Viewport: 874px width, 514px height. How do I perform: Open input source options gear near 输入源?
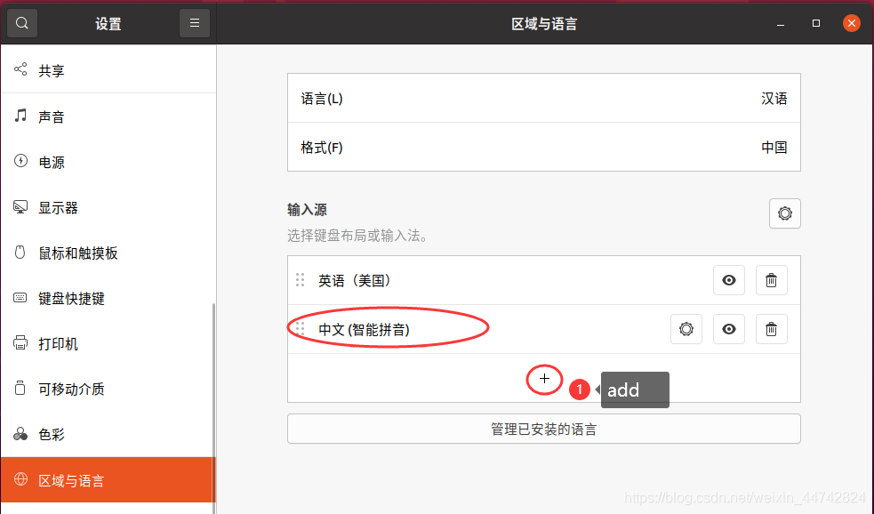pyautogui.click(x=784, y=213)
